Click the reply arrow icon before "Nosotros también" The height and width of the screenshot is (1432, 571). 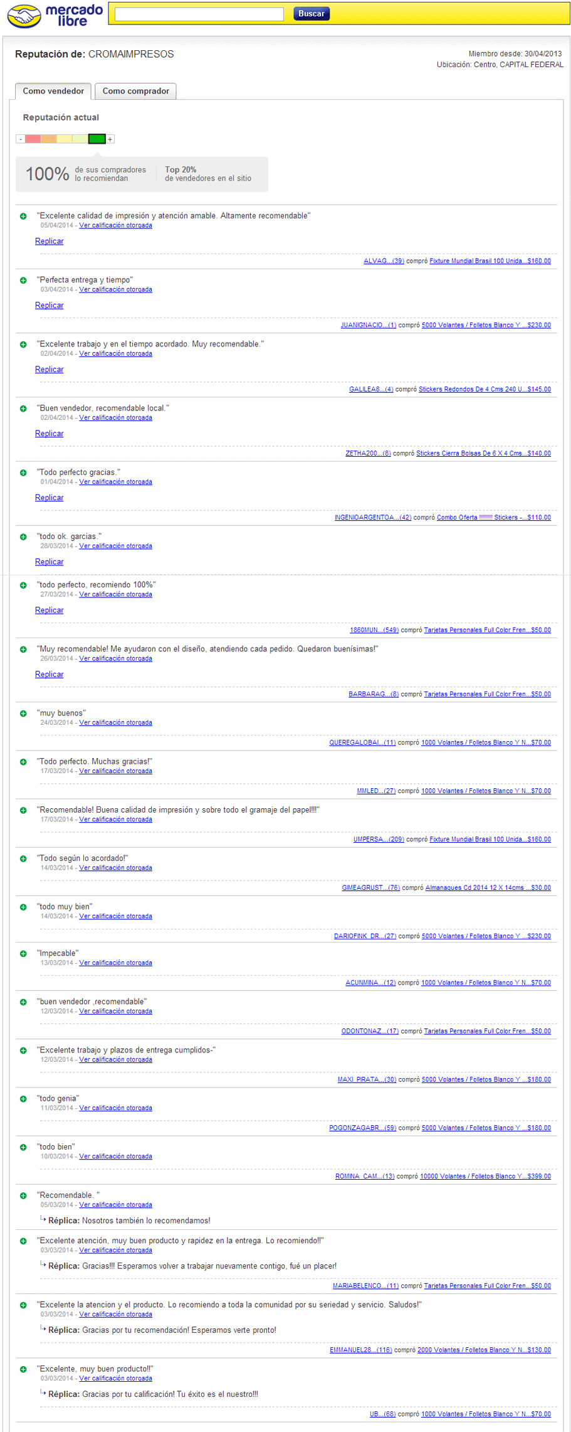43,1219
